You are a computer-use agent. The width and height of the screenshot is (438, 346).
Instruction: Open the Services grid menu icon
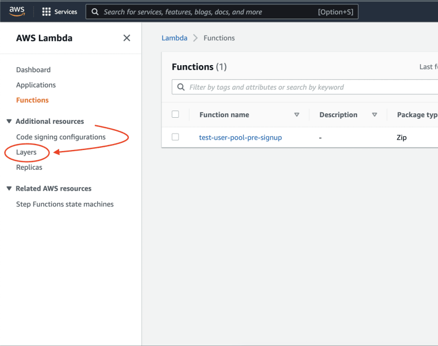click(x=47, y=11)
